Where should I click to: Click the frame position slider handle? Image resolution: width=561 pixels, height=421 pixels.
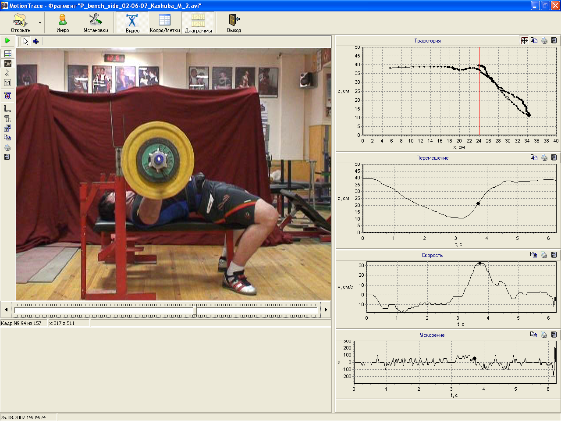click(195, 310)
